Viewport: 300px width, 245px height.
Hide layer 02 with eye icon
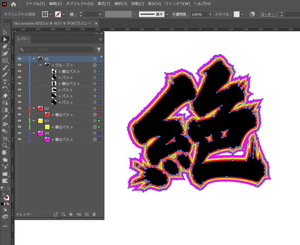pyautogui.click(x=20, y=108)
